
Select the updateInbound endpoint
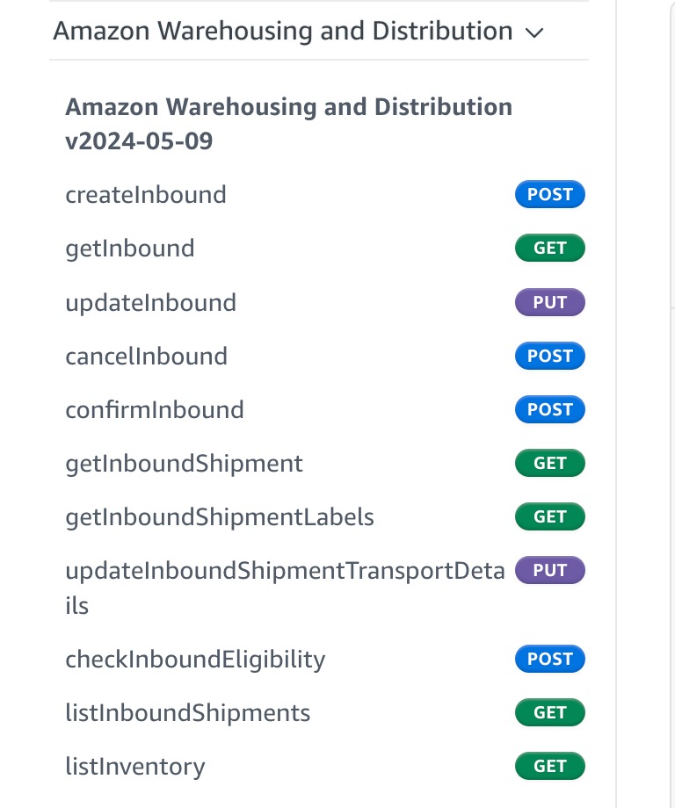(x=151, y=303)
